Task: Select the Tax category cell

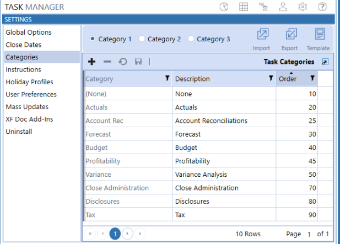Action: pyautogui.click(x=128, y=215)
